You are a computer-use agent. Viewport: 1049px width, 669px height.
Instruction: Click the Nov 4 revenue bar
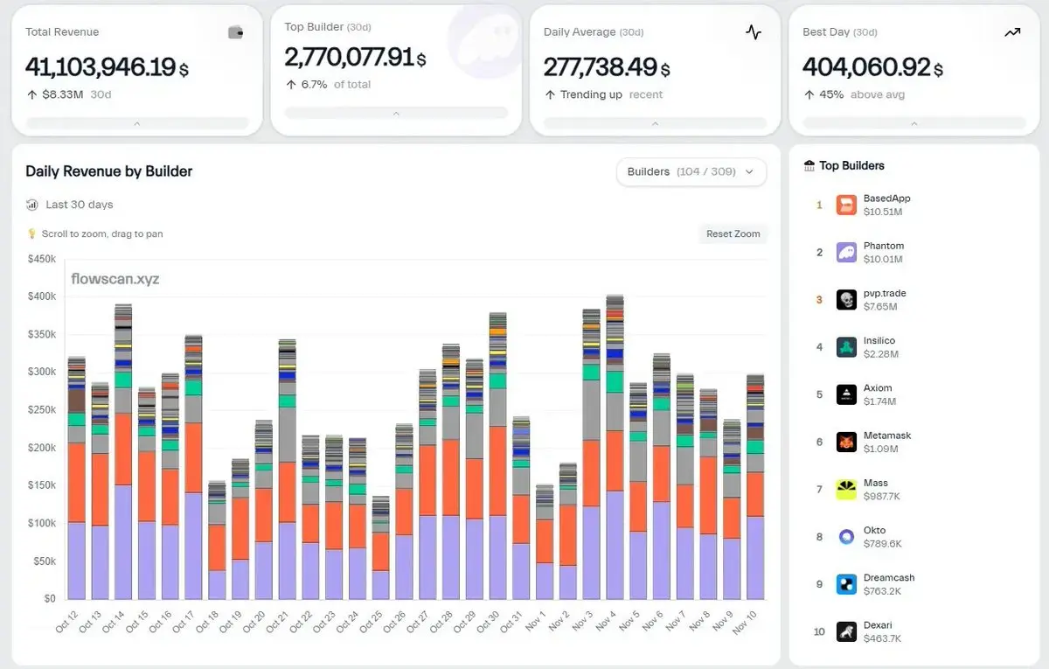[x=615, y=447]
